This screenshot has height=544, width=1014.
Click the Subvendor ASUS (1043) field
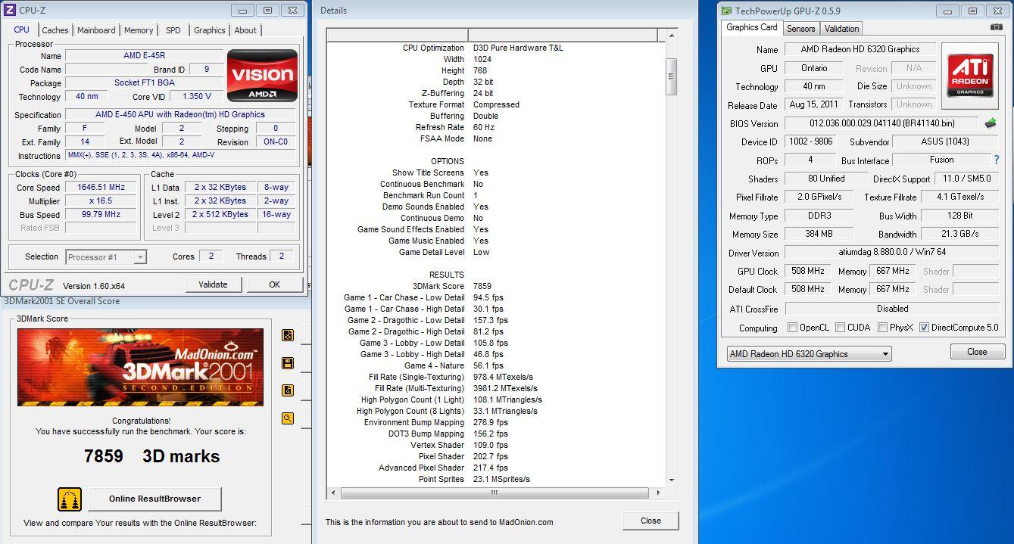coord(946,141)
